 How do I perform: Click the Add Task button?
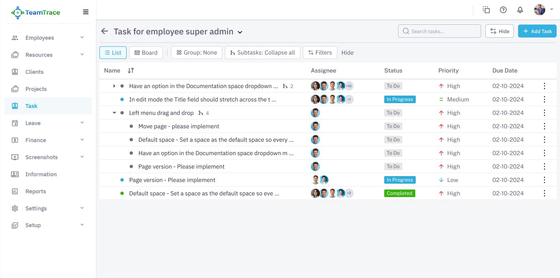click(537, 31)
